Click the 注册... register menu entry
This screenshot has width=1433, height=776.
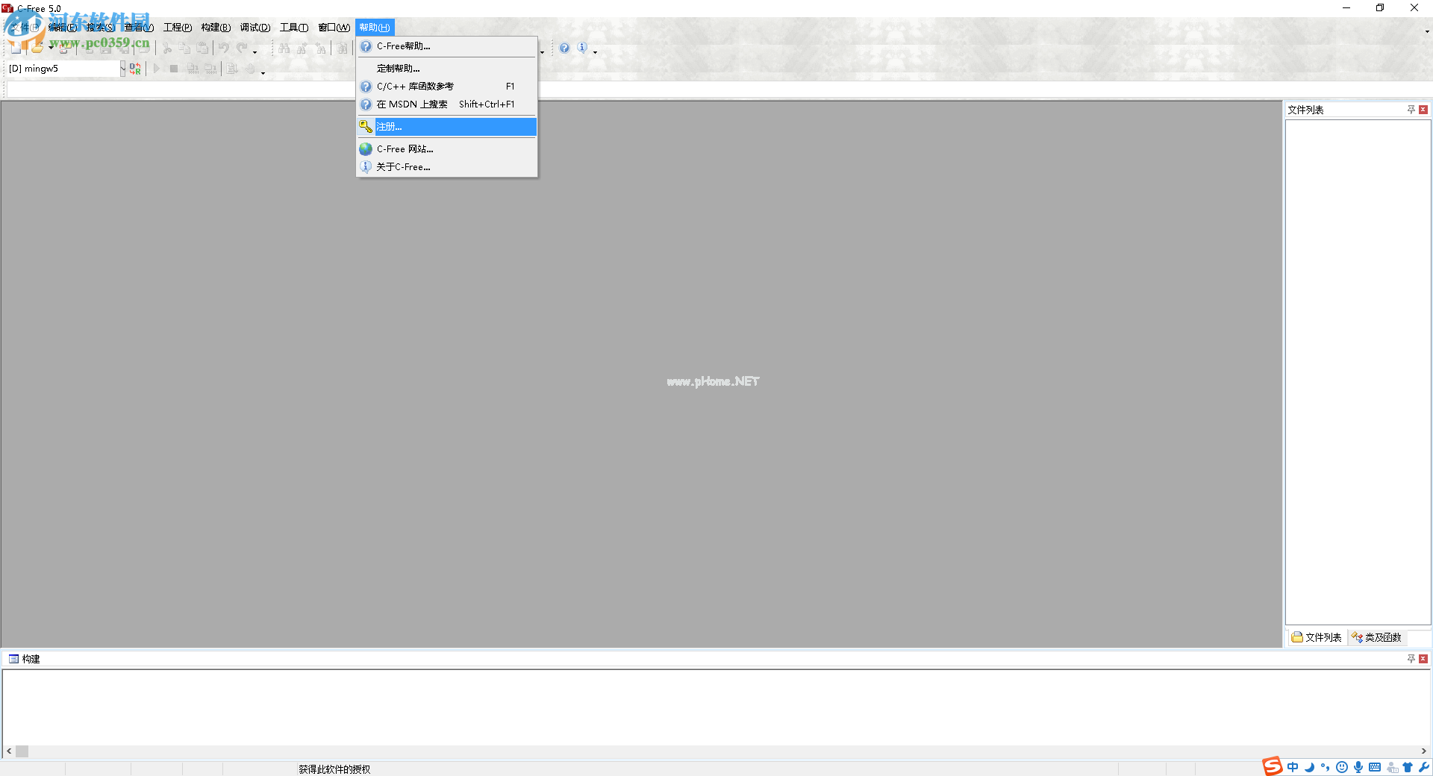point(447,127)
